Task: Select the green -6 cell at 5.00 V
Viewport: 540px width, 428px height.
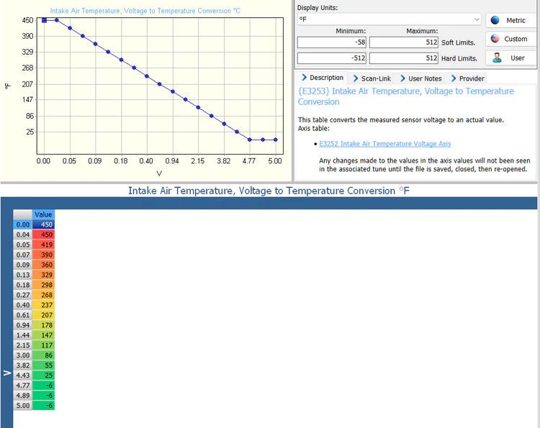Action: 43,406
